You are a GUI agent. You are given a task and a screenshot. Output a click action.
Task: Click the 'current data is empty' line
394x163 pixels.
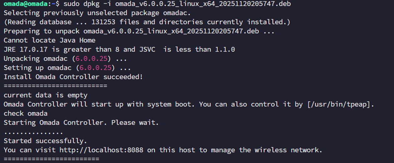[45, 95]
